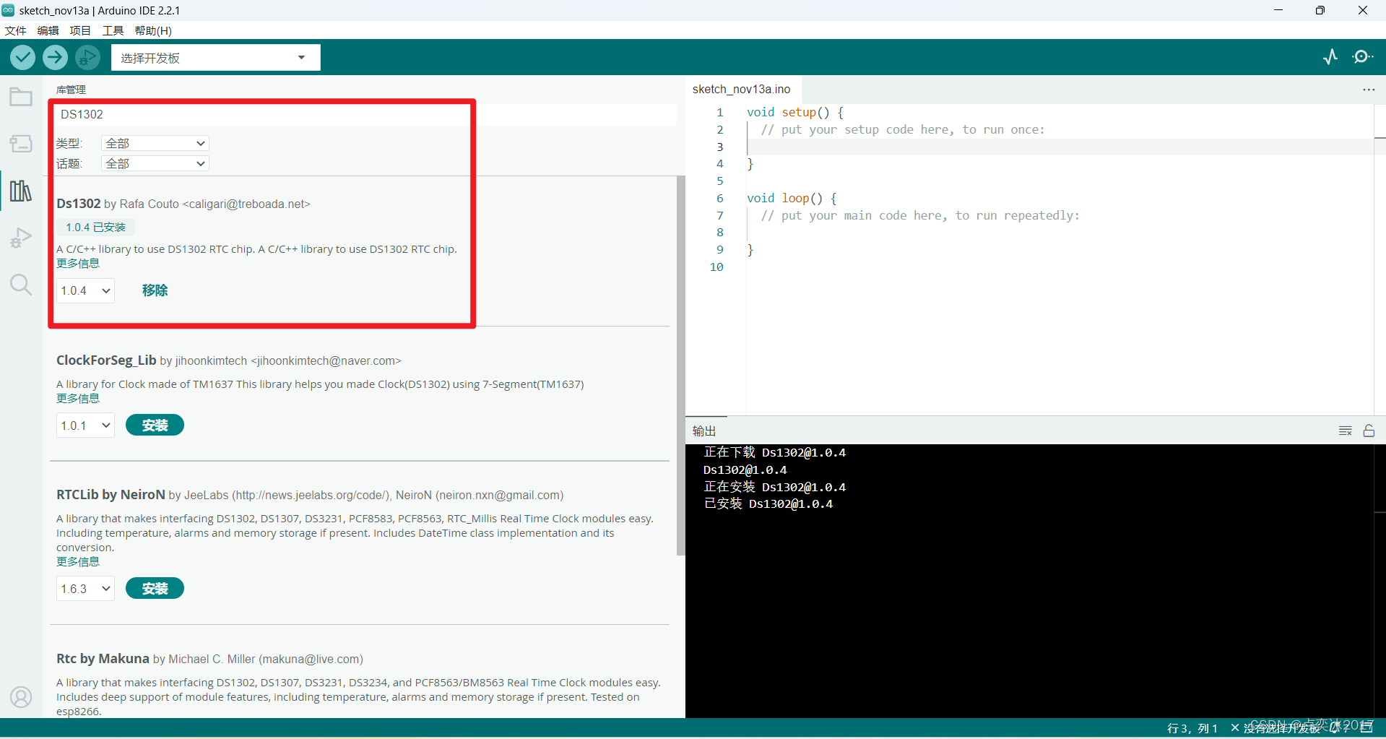Open the editor tab options ellipsis
This screenshot has height=739, width=1386.
click(x=1369, y=90)
